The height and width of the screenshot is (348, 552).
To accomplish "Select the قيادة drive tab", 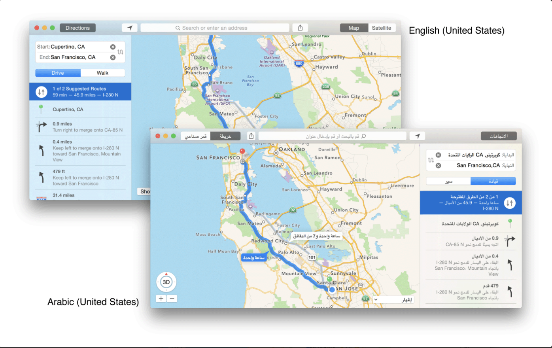I will [x=493, y=181].
